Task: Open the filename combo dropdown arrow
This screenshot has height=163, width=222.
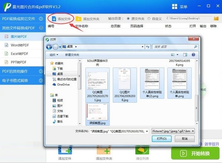Action: click(x=147, y=131)
